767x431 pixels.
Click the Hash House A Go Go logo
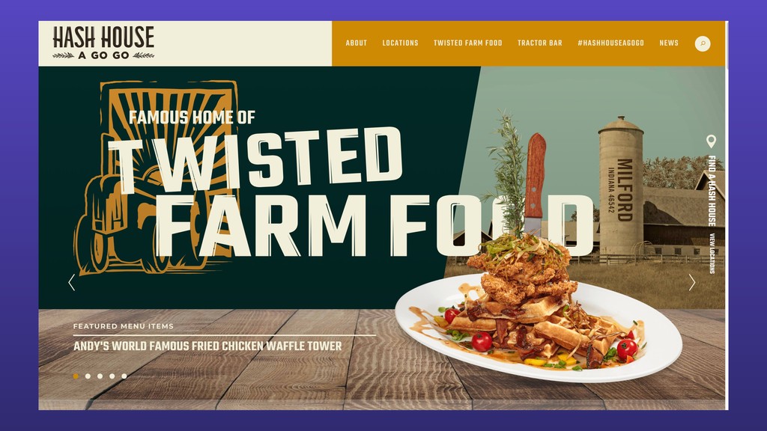point(103,43)
